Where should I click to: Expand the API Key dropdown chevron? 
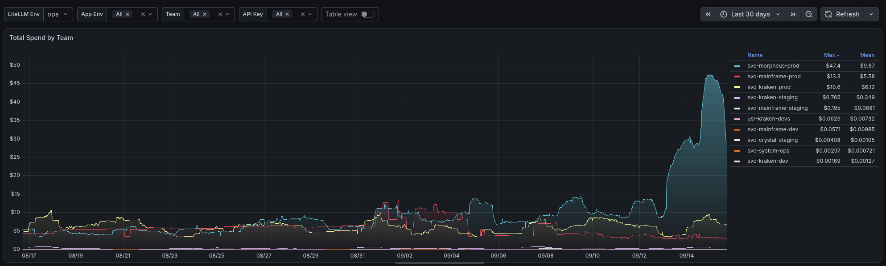310,14
